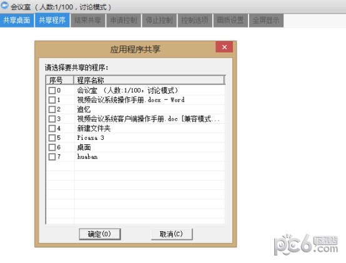Viewport: 346px width, 263px height.
Task: Click the meeting room app icon in title bar
Action: (4, 6)
